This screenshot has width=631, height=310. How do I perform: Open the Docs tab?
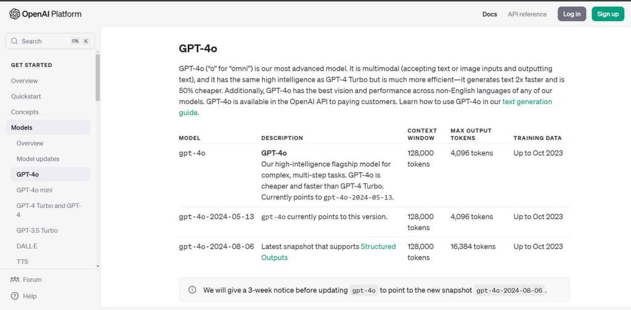click(x=489, y=14)
